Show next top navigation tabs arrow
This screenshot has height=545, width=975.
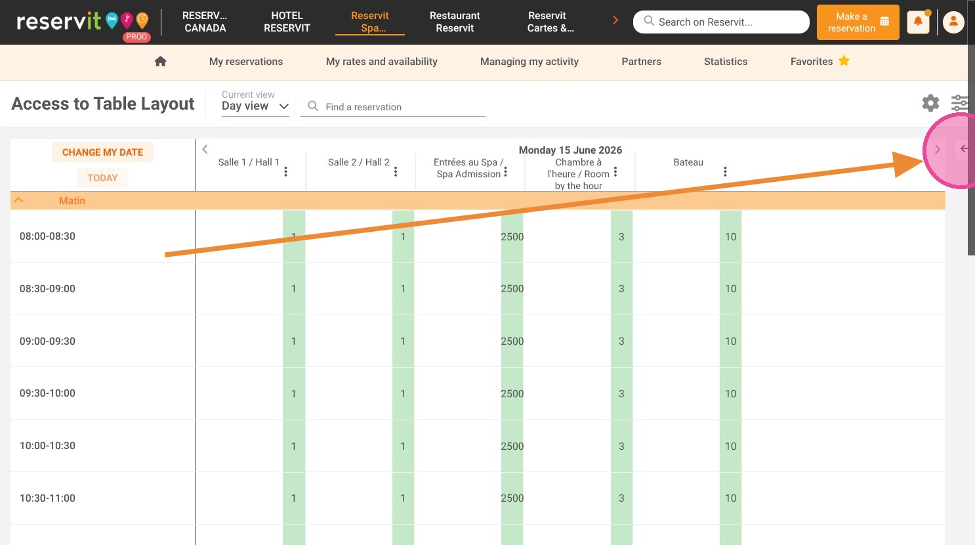click(615, 20)
